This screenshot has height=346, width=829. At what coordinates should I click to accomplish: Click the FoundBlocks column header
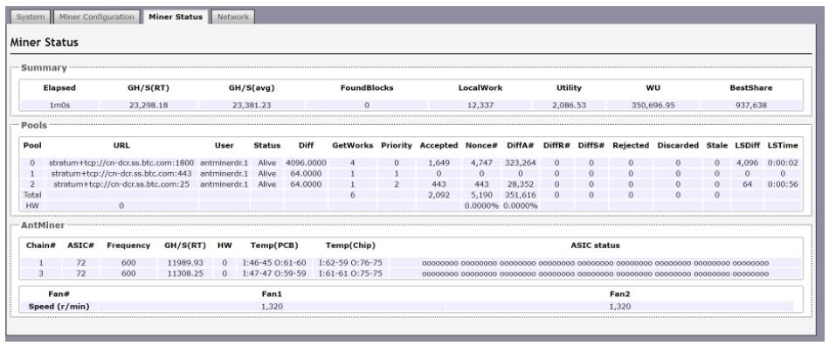(366, 88)
